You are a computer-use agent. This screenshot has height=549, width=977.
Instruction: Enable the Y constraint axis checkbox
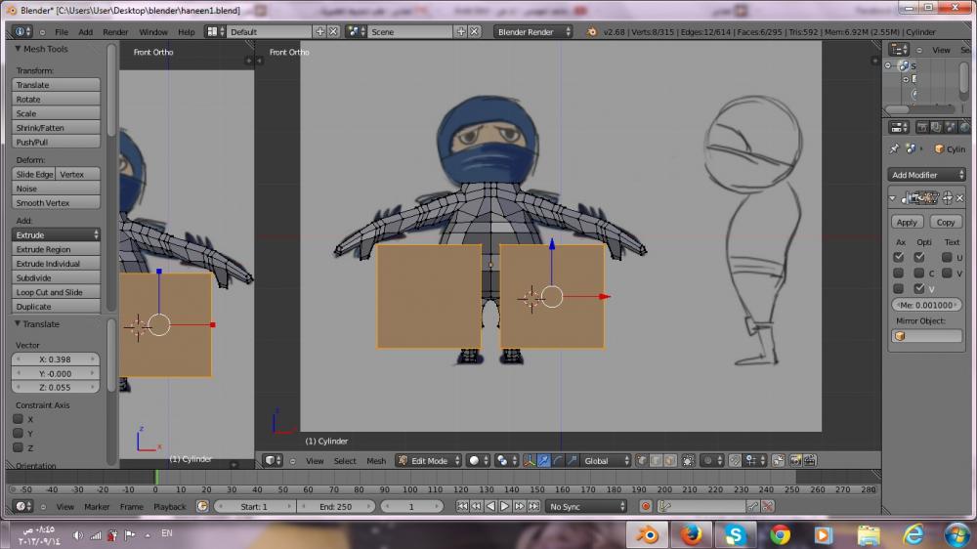click(18, 433)
